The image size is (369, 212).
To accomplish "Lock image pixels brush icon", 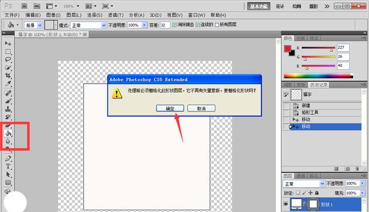I will pos(304,193).
